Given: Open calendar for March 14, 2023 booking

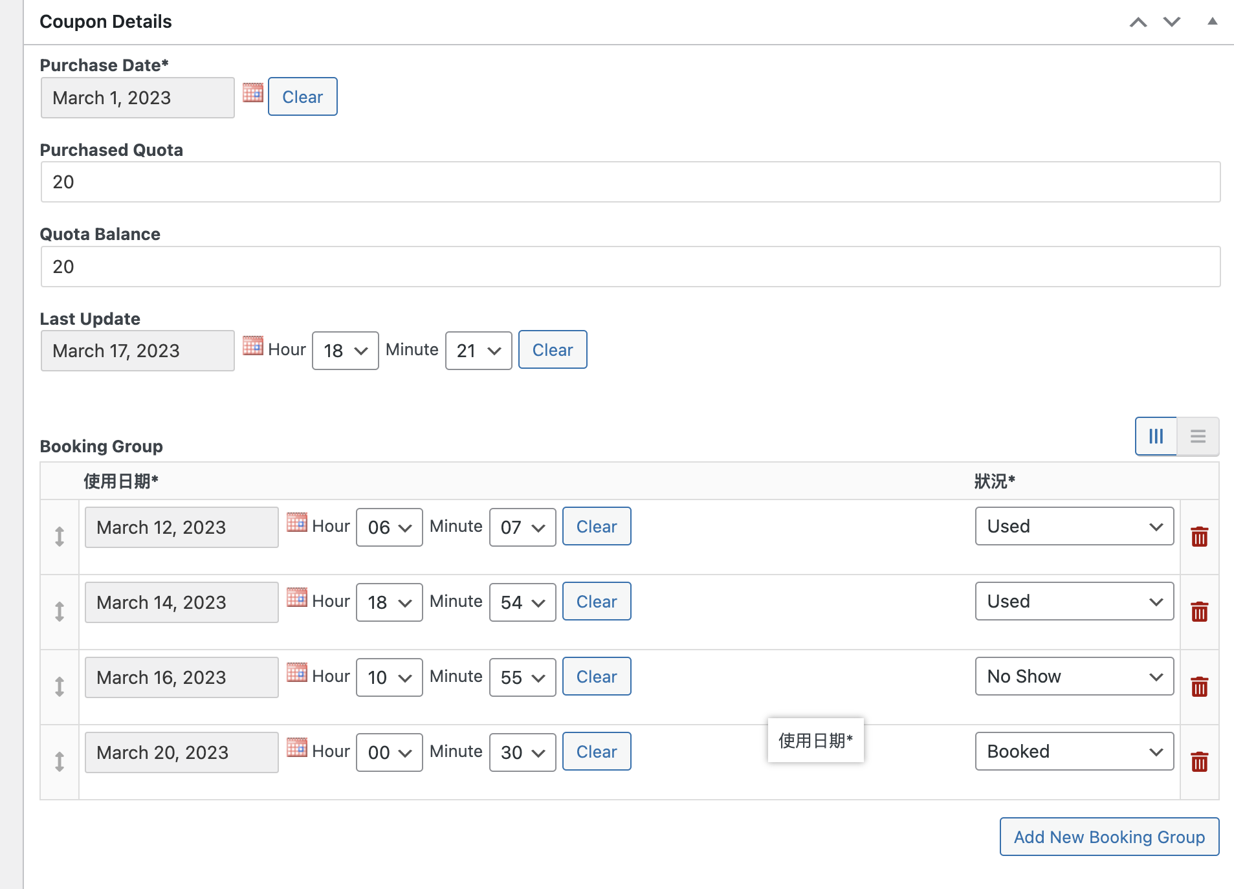Looking at the screenshot, I should click(x=297, y=598).
